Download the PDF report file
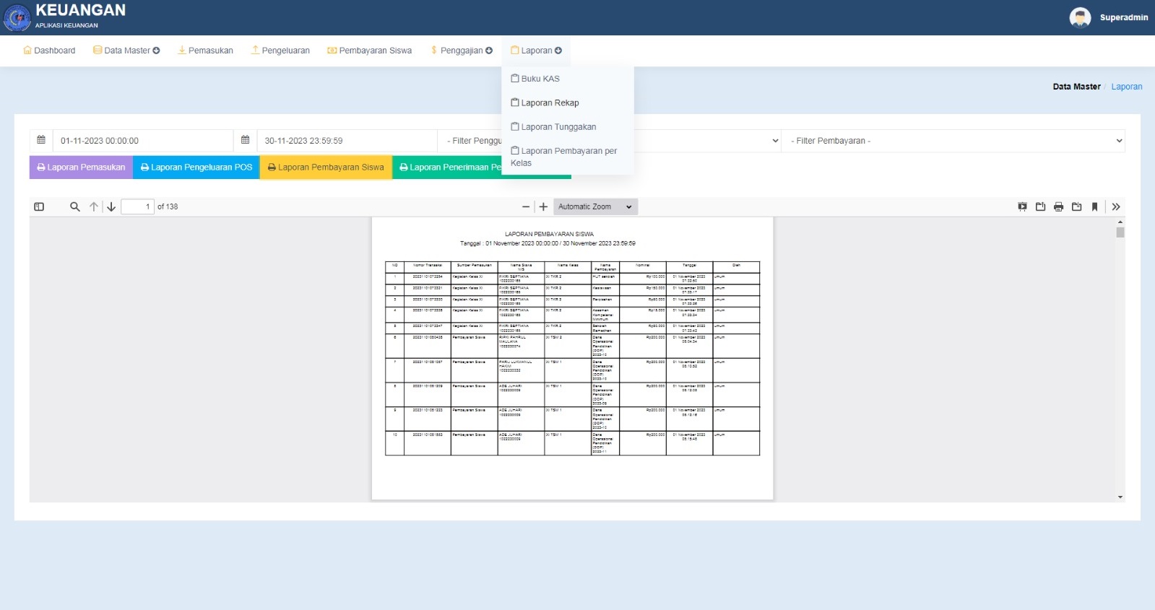 (x=1076, y=206)
